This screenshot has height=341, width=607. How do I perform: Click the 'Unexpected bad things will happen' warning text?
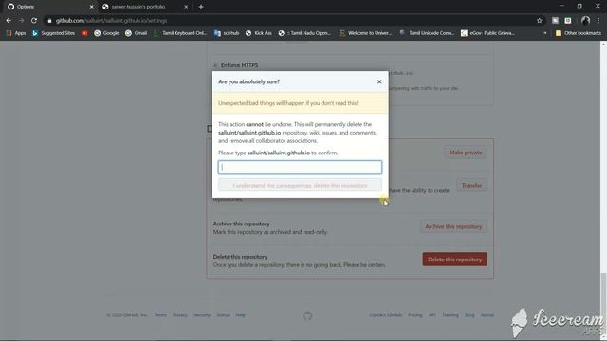click(x=288, y=103)
